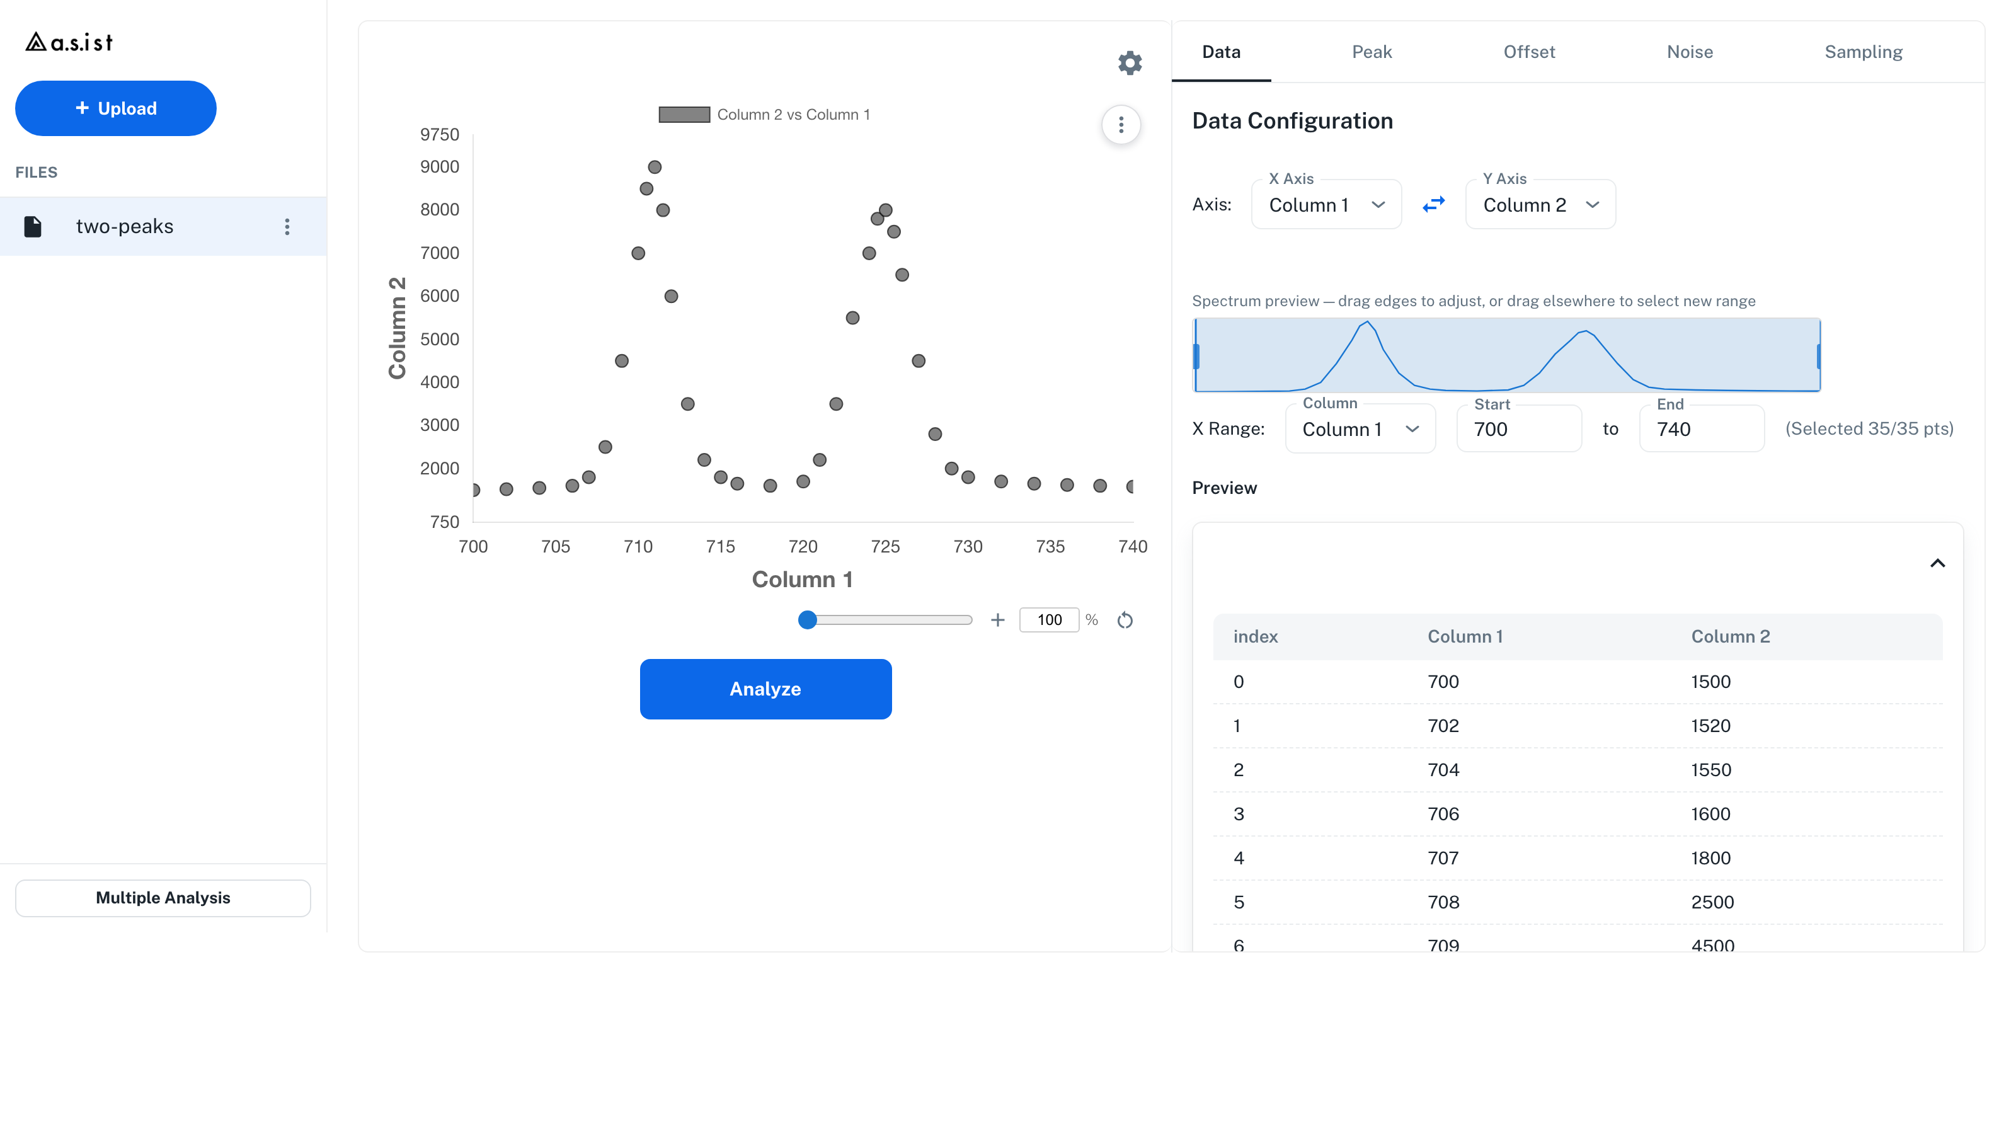The image size is (2016, 1134).
Task: Click the Upload button
Action: (x=116, y=108)
